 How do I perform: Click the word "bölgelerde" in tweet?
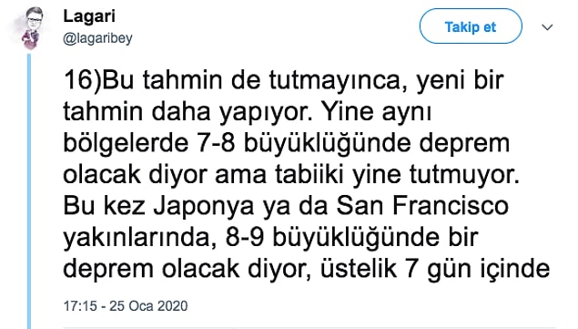click(127, 144)
